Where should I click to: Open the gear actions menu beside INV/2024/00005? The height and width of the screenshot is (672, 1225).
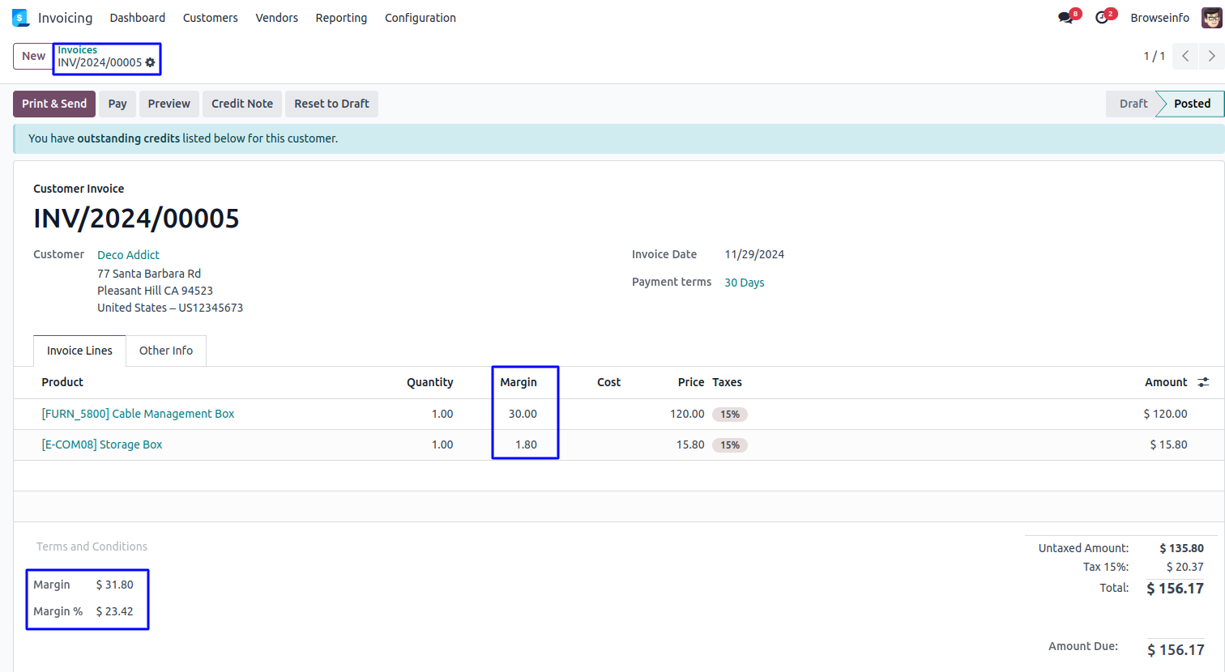(x=150, y=62)
